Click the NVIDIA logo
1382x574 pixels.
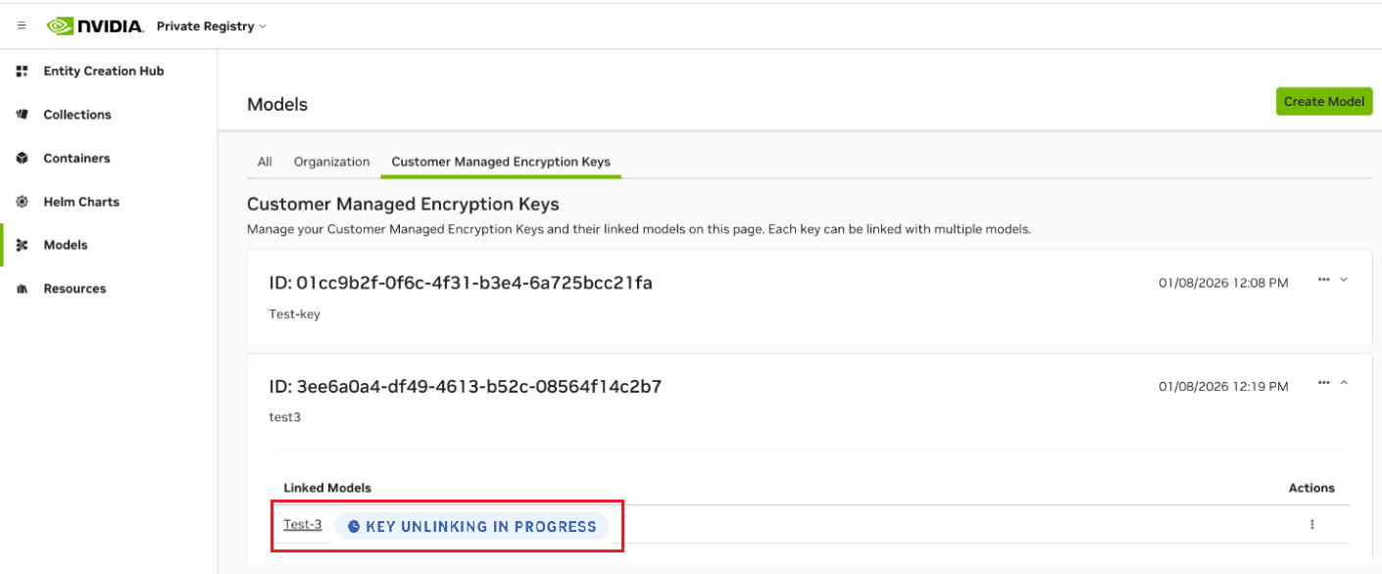coord(95,26)
